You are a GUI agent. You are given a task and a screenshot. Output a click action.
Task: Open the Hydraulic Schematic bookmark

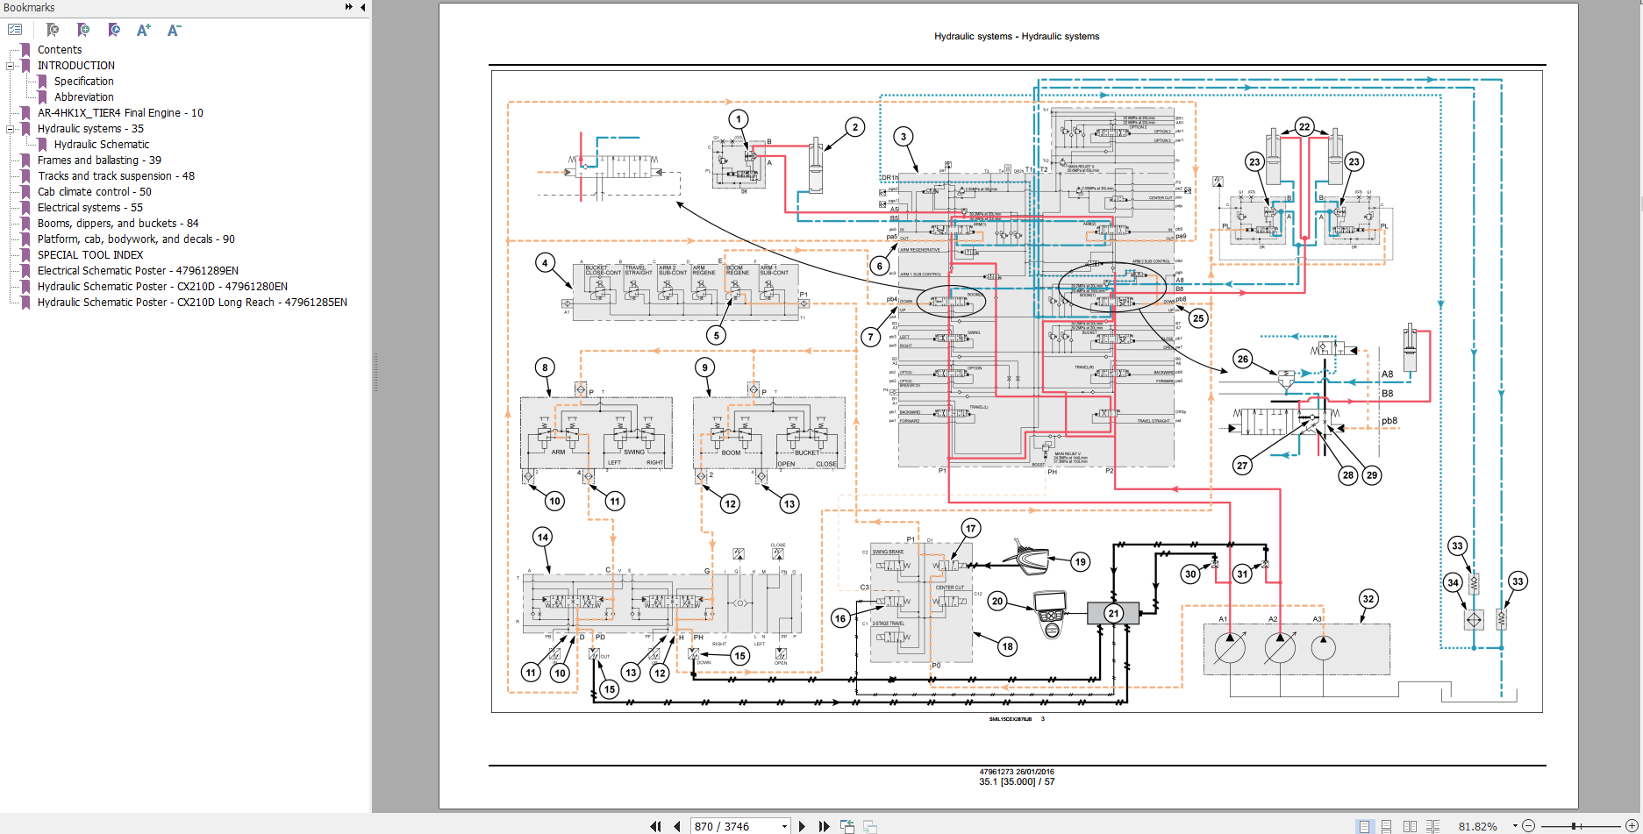102,145
